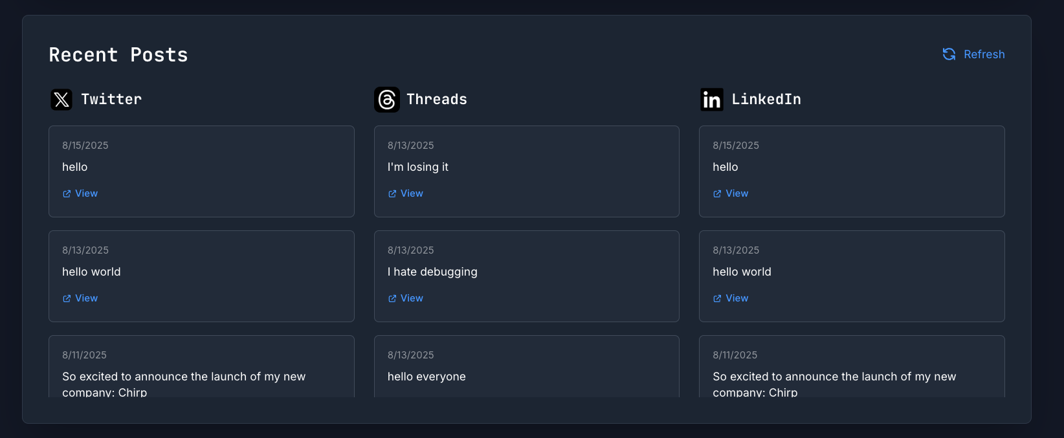
Task: Click the date label on Twitter's 8/13/2025 post
Action: pyautogui.click(x=85, y=250)
